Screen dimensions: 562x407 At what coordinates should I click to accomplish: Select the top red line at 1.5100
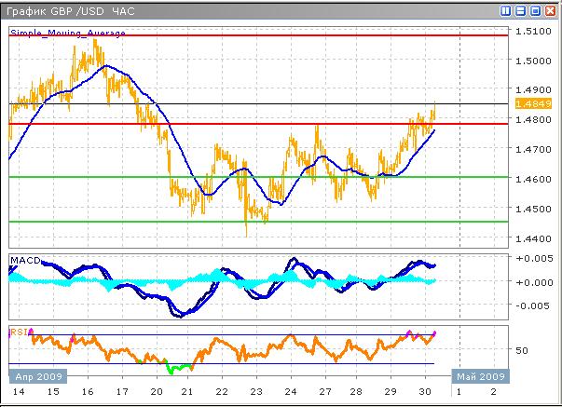(280, 35)
